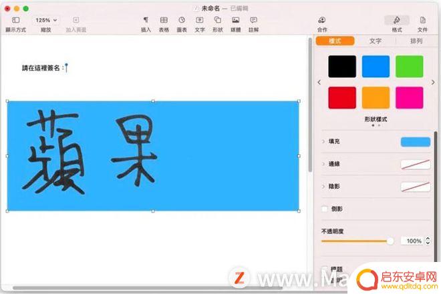This screenshot has width=441, height=294.
Task: Go to previous shape styles page
Action: point(319,82)
